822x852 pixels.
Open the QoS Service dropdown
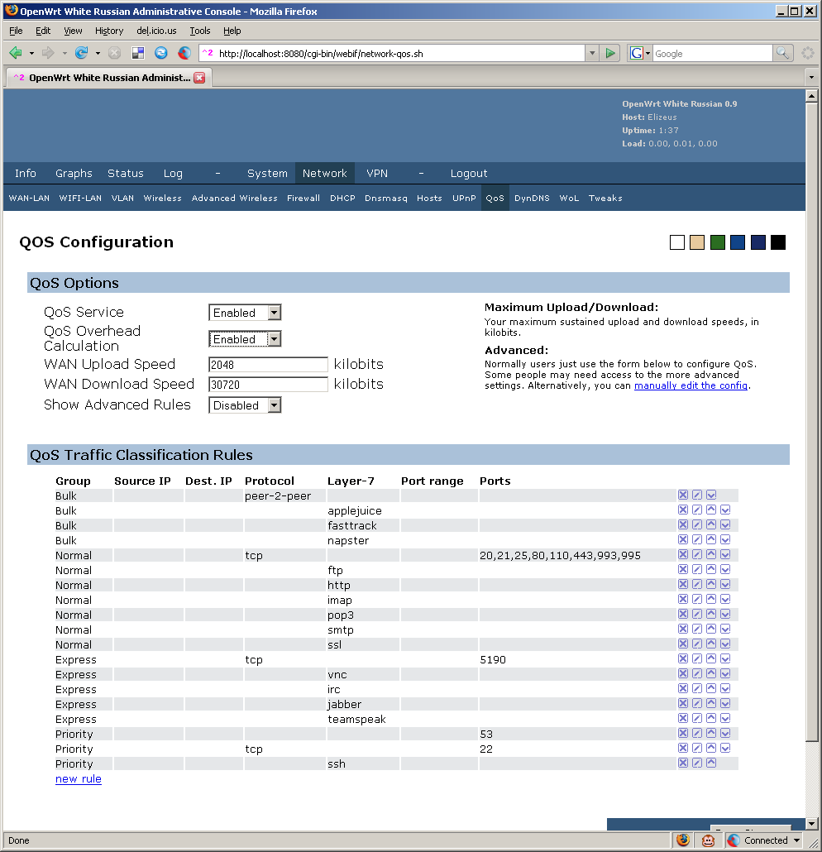(275, 313)
